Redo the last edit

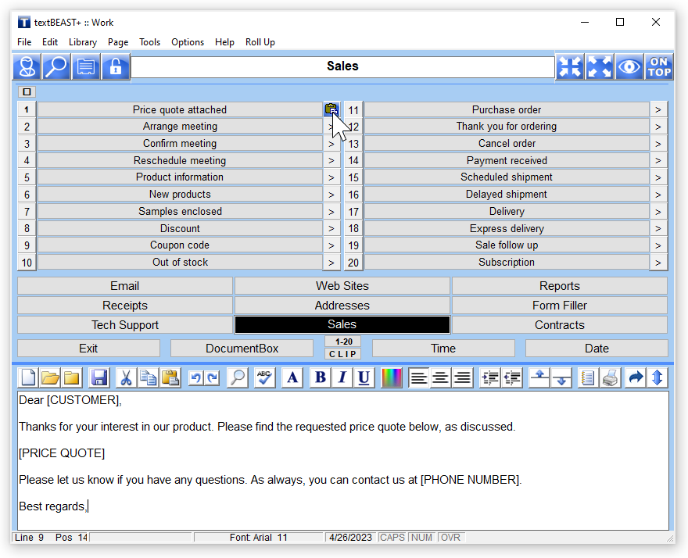click(213, 377)
